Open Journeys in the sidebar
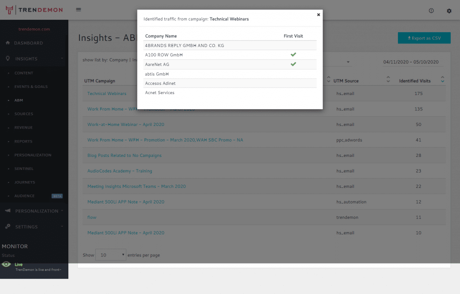Image resolution: width=460 pixels, height=294 pixels. [x=25, y=182]
